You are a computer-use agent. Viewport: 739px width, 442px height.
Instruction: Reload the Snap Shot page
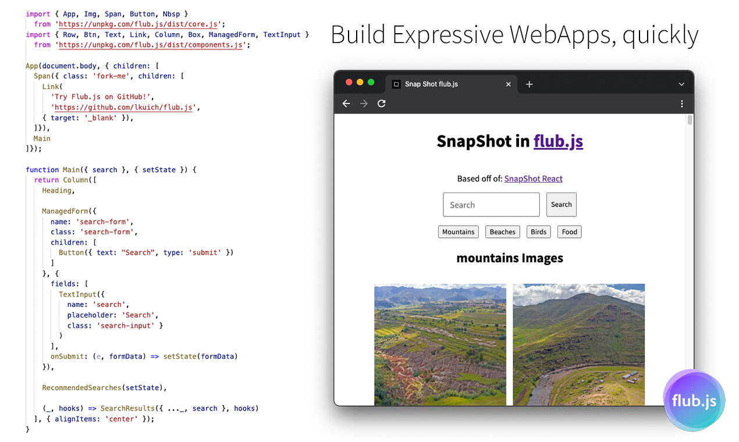(x=382, y=103)
